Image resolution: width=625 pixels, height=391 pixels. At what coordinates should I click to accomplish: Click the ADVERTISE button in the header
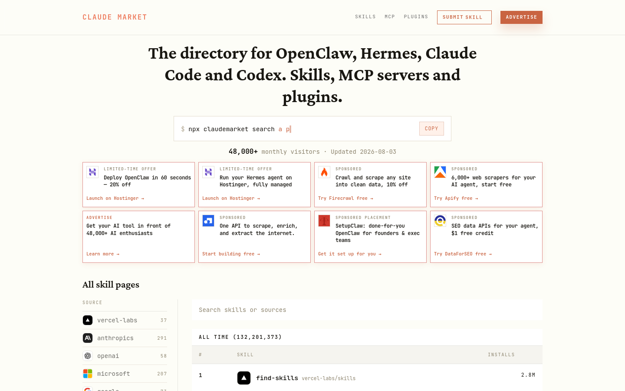tap(521, 17)
